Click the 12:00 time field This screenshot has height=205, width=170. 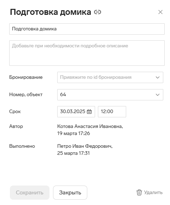click(112, 112)
